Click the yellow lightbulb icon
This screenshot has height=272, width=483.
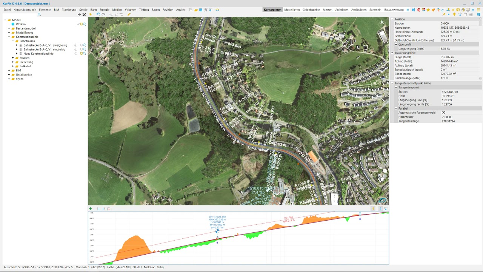click(454, 14)
